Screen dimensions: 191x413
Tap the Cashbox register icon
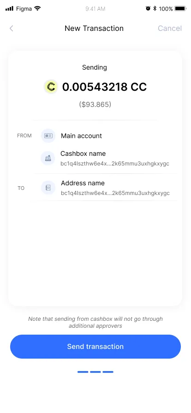pos(48,158)
